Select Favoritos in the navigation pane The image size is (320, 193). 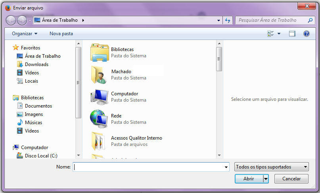pyautogui.click(x=31, y=47)
